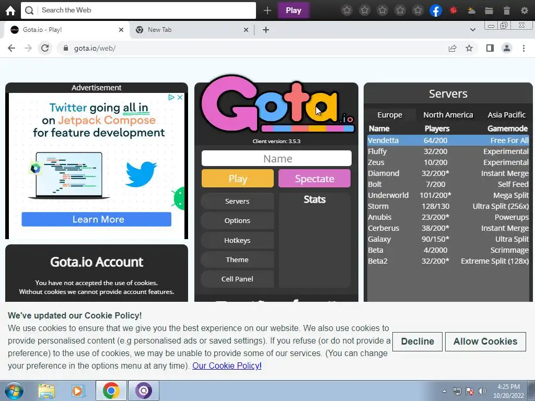
Task: Select the Bolt Self Feed server
Action: (x=448, y=184)
